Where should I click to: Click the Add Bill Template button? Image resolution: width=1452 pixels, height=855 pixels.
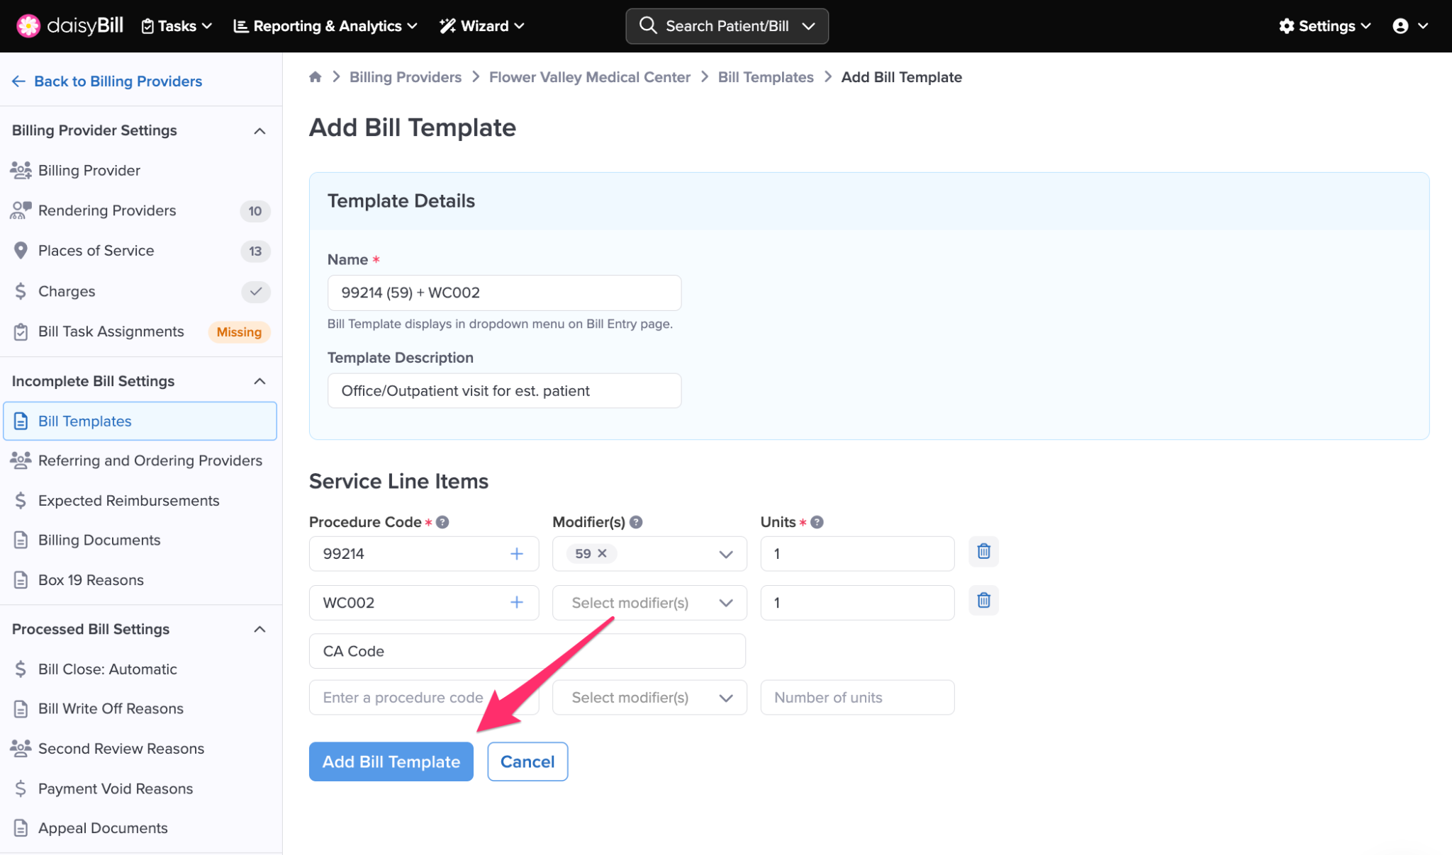(391, 761)
